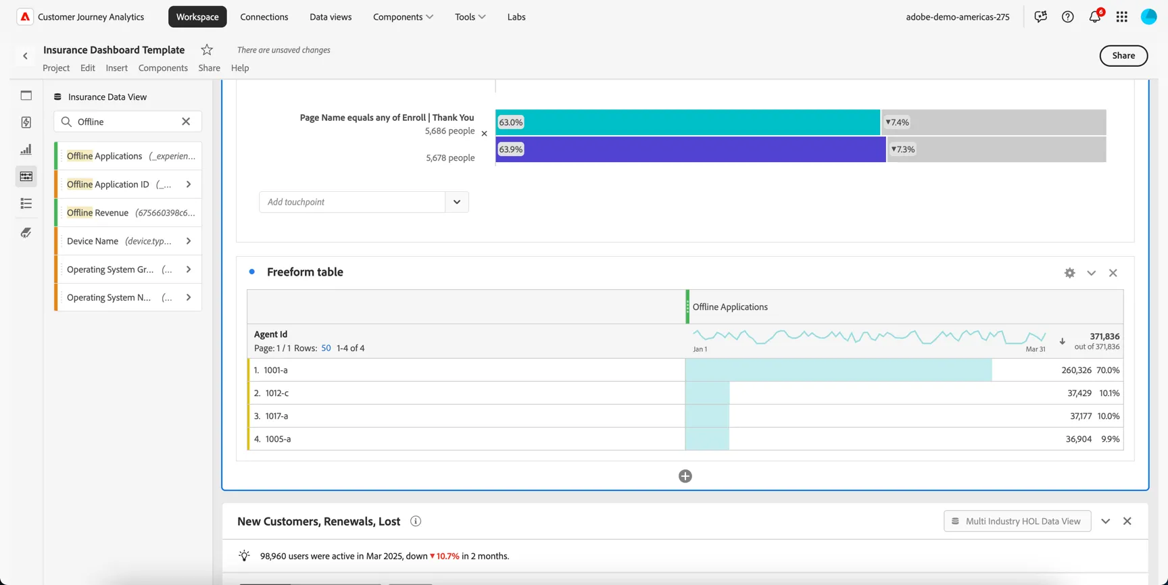The width and height of the screenshot is (1168, 585).
Task: Open the user profile avatar
Action: pyautogui.click(x=1148, y=17)
